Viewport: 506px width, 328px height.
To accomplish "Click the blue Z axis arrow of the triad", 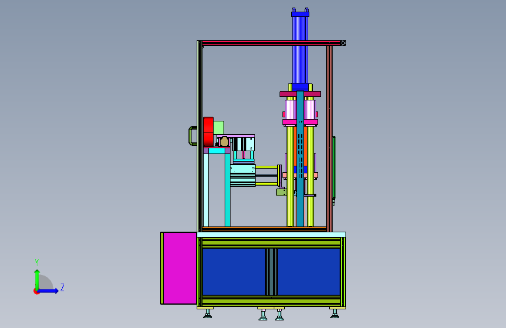I will coord(48,291).
